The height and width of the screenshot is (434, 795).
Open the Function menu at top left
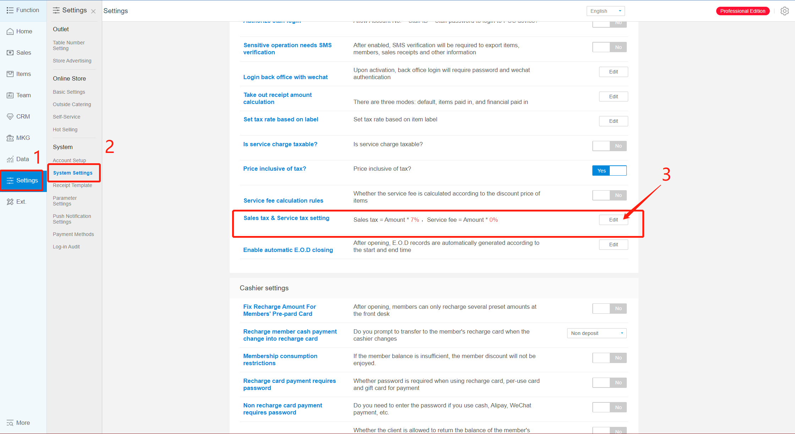[23, 10]
